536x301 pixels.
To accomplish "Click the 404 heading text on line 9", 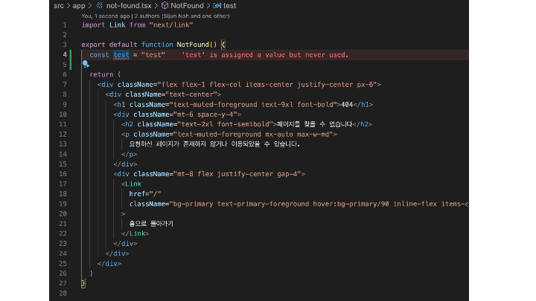I will (347, 105).
